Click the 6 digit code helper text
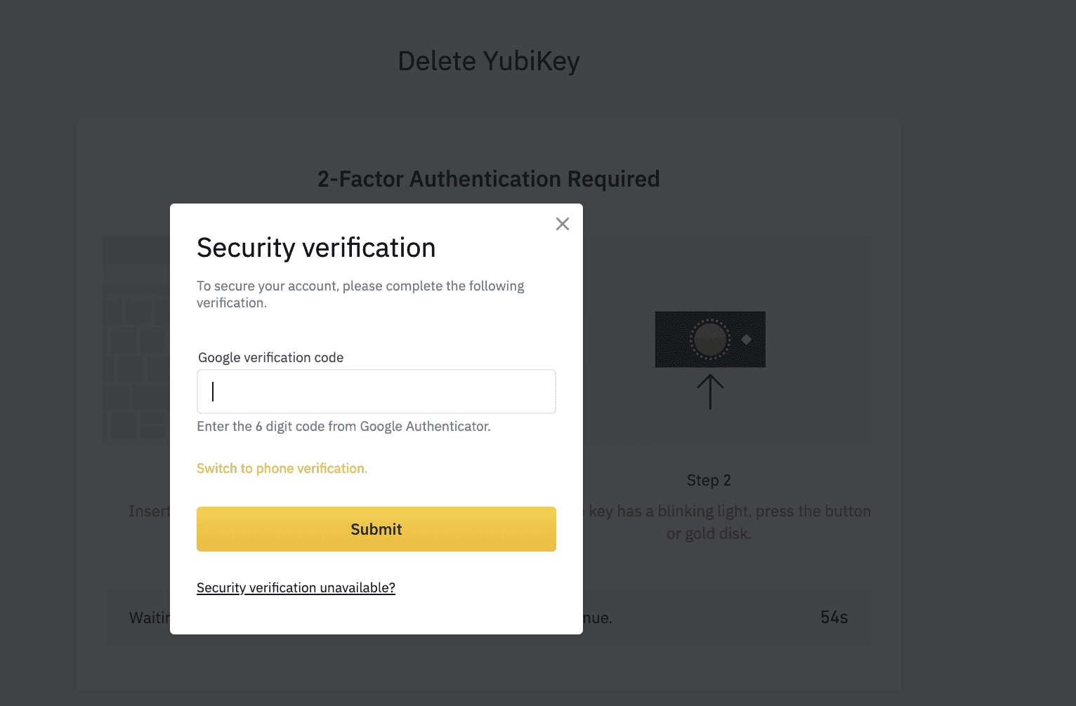 coord(343,426)
